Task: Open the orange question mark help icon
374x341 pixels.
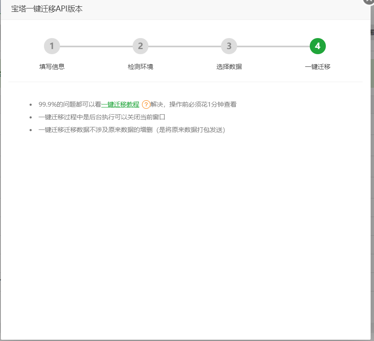Action: pos(146,104)
